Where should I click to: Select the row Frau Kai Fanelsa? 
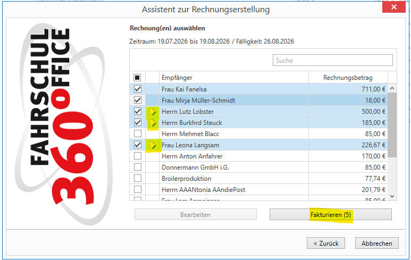259,89
